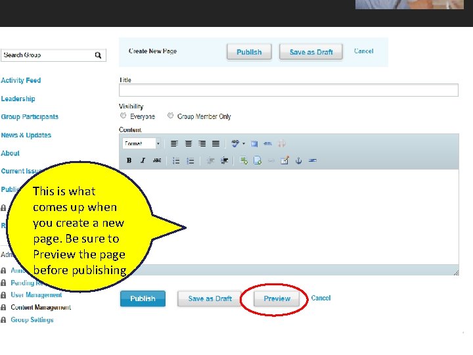473x355 pixels.
Task: Open Activity Feed in sidebar
Action: (21, 80)
